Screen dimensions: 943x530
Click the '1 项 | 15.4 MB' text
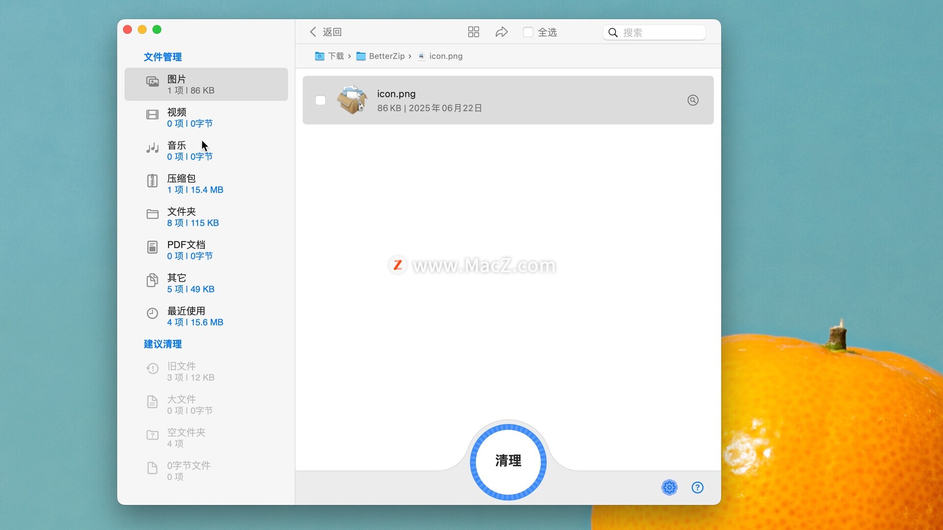click(x=195, y=190)
